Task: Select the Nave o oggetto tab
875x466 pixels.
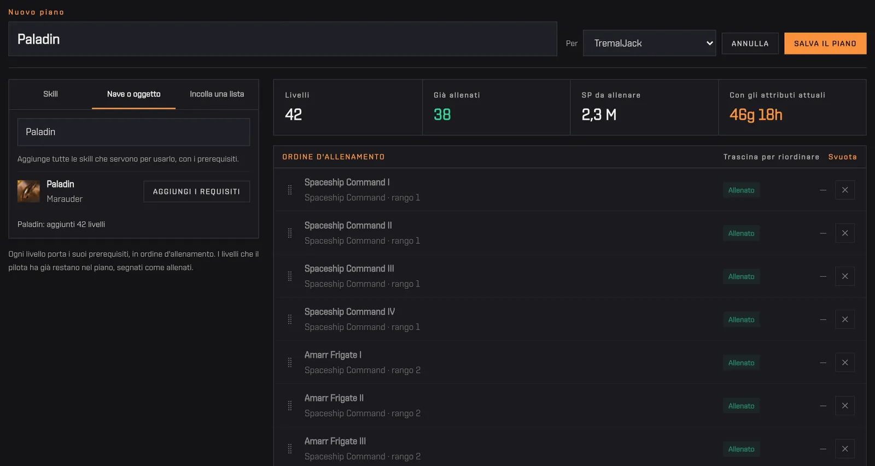Action: pos(133,94)
